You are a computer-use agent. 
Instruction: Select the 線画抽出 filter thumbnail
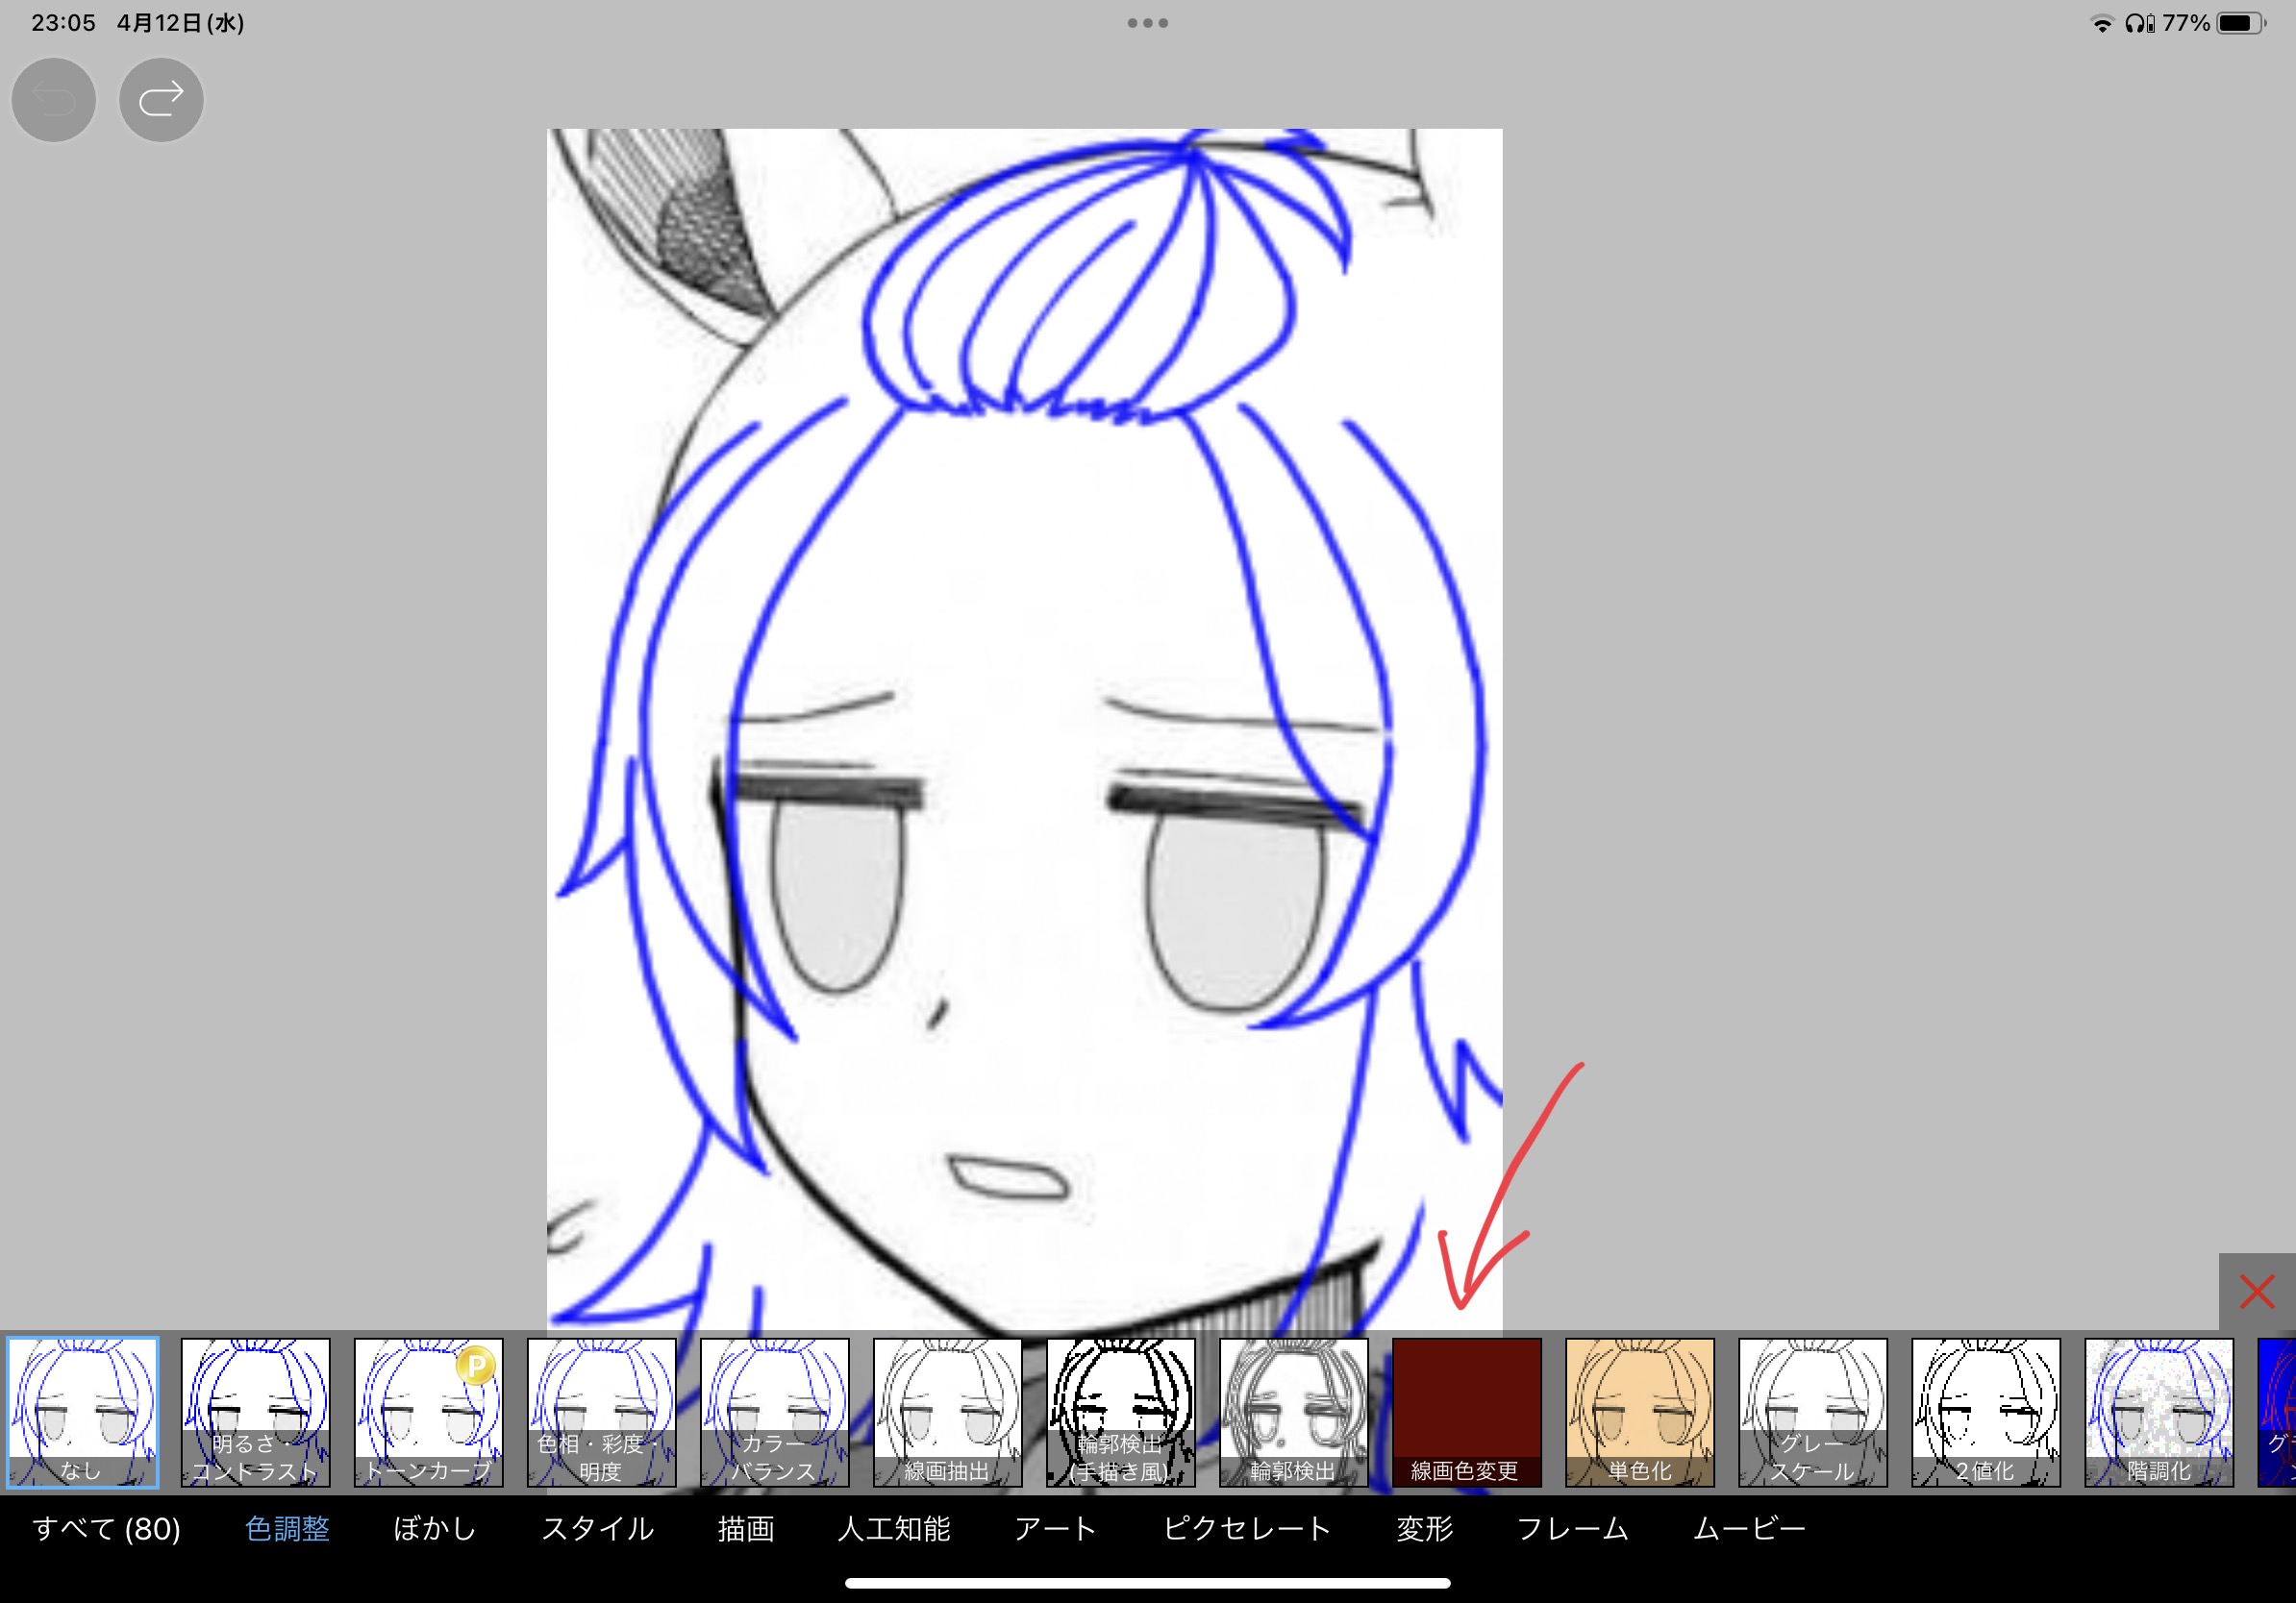[948, 1412]
